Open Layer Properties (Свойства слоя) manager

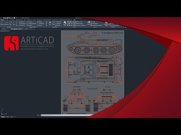(x=65, y=23)
